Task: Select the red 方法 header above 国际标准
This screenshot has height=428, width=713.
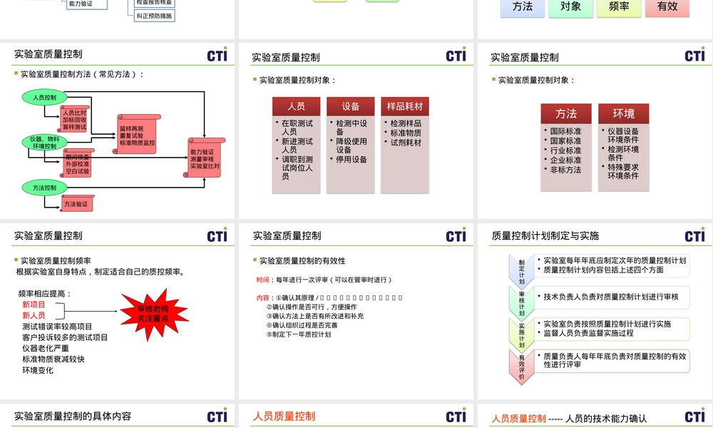Action: point(566,113)
